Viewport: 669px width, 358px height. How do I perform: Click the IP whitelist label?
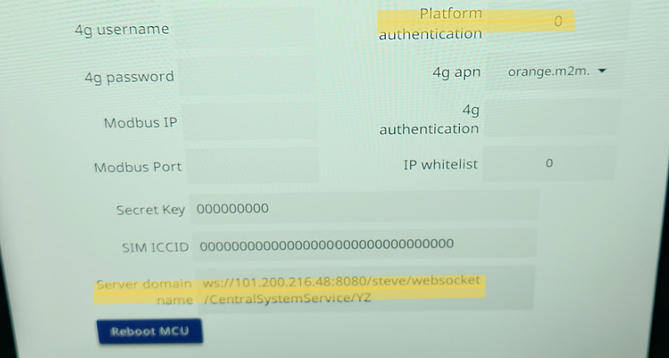[441, 165]
